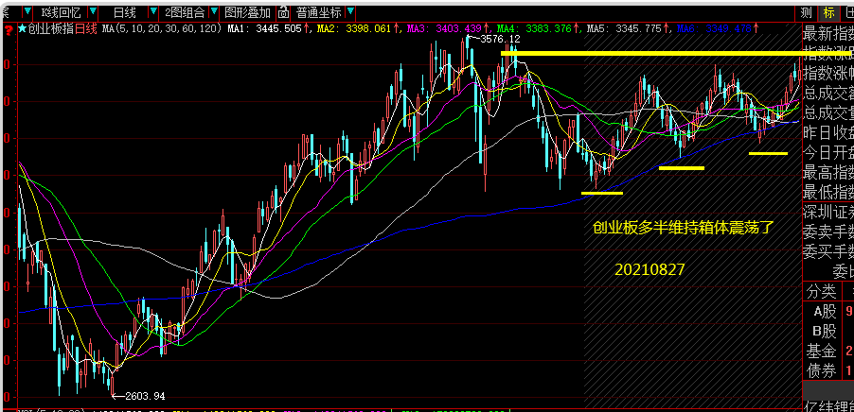
Task: Click the red 日线 label after 创业板指
Action: click(x=86, y=28)
